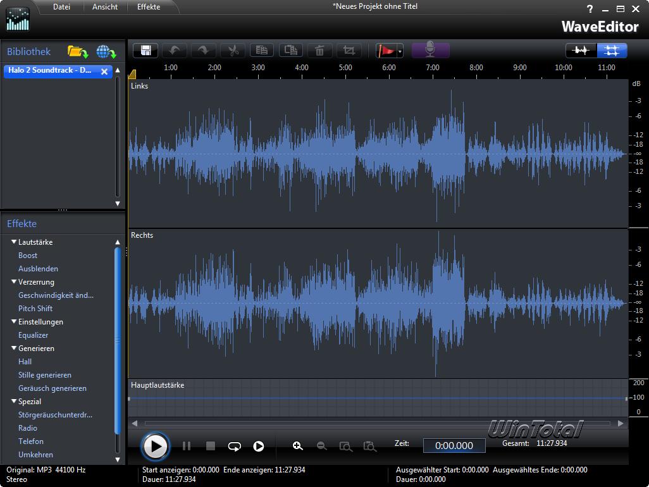
Task: Click the cut scissors icon
Action: [233, 51]
